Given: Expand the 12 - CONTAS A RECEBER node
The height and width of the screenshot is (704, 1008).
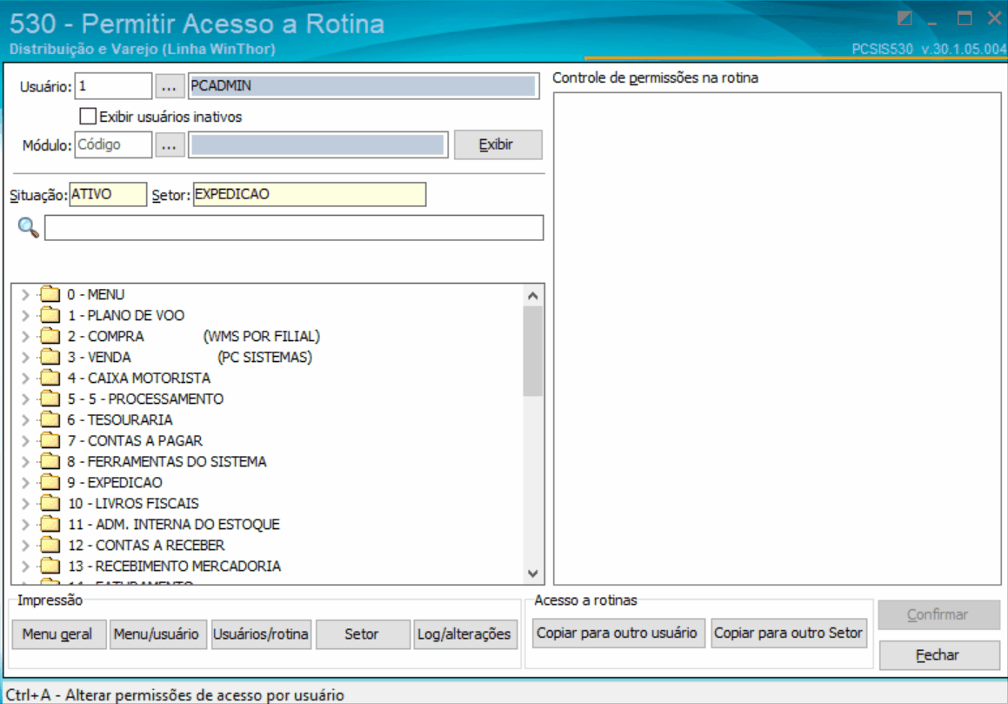Looking at the screenshot, I should pyautogui.click(x=25, y=546).
